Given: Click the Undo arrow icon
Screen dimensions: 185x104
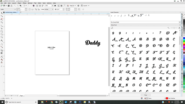Looking at the screenshot, I should tap(24, 6).
